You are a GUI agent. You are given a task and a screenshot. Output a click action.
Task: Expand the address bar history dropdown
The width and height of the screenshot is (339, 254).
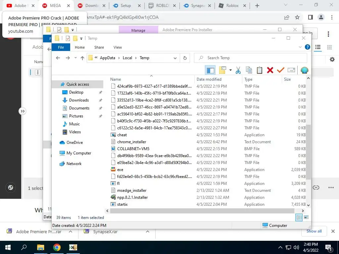[175, 58]
